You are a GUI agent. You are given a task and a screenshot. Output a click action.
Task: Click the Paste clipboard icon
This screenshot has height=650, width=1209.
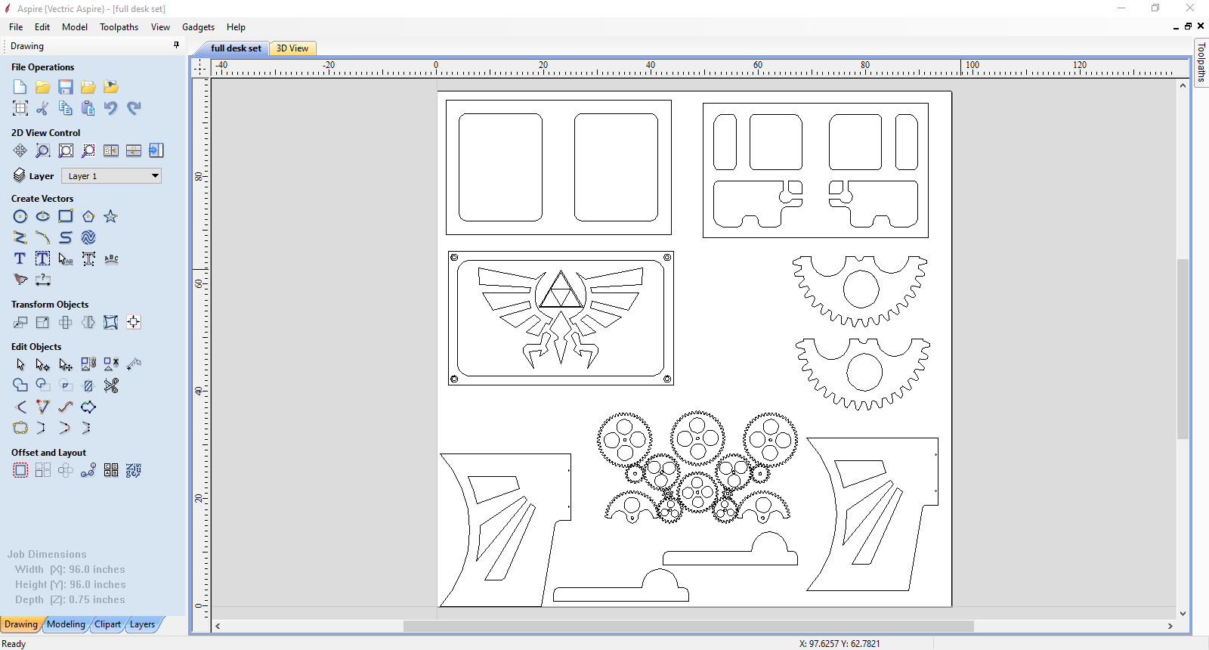coord(88,108)
